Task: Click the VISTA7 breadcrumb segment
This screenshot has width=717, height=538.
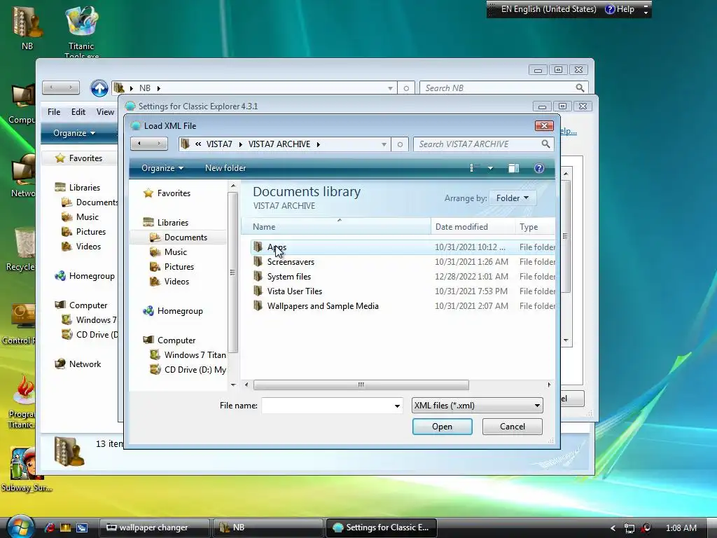Action: tap(219, 144)
